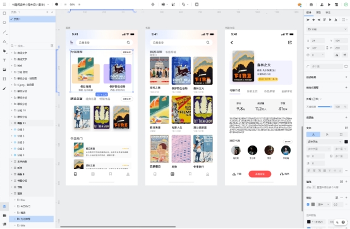Click the zoom in plus button

[79, 4]
